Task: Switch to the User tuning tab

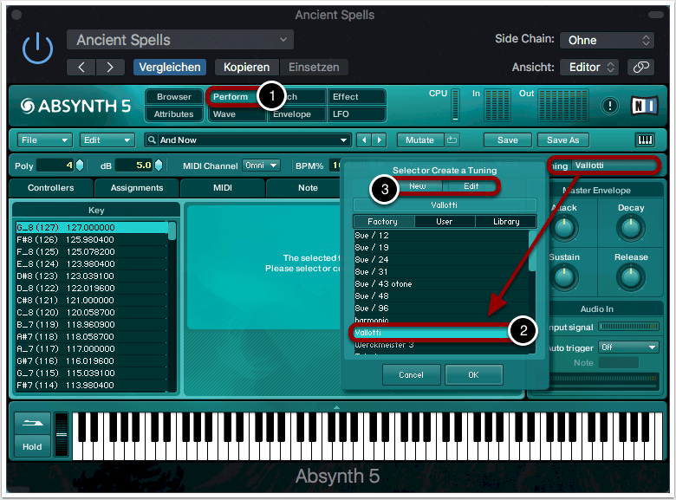Action: (444, 222)
